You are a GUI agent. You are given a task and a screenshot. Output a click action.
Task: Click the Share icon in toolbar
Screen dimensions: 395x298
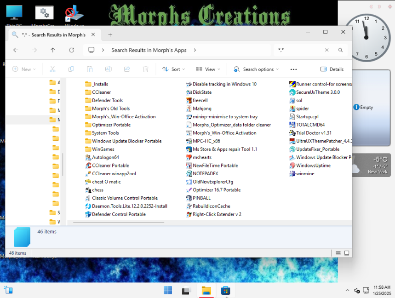127,69
